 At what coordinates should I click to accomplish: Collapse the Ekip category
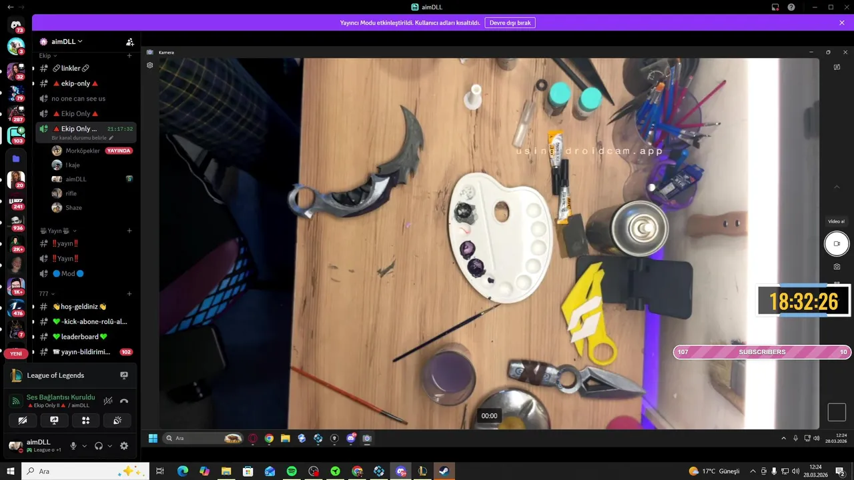47,56
